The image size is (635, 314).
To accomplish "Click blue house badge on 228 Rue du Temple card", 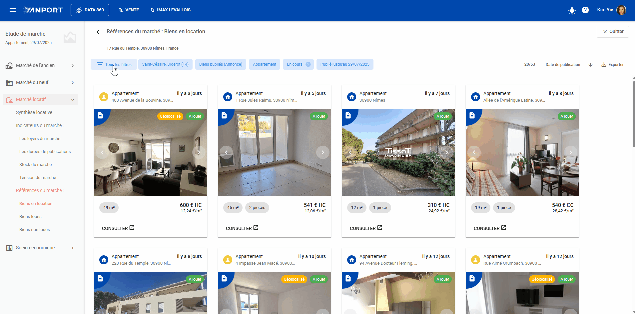I will click(x=104, y=260).
